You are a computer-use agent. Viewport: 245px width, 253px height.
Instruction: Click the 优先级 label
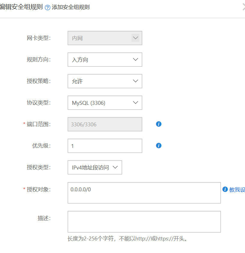click(x=42, y=146)
